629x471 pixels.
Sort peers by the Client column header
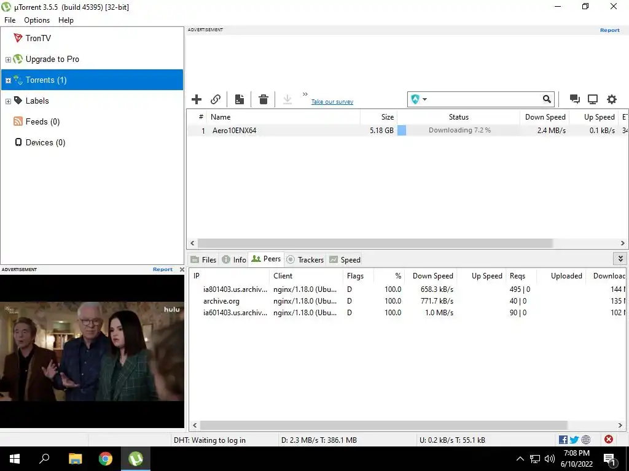(306, 276)
